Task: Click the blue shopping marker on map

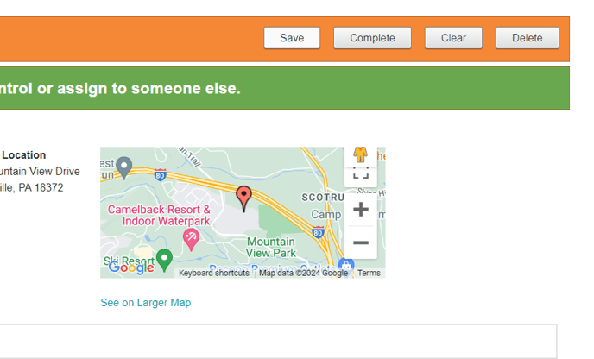Action: click(x=346, y=266)
